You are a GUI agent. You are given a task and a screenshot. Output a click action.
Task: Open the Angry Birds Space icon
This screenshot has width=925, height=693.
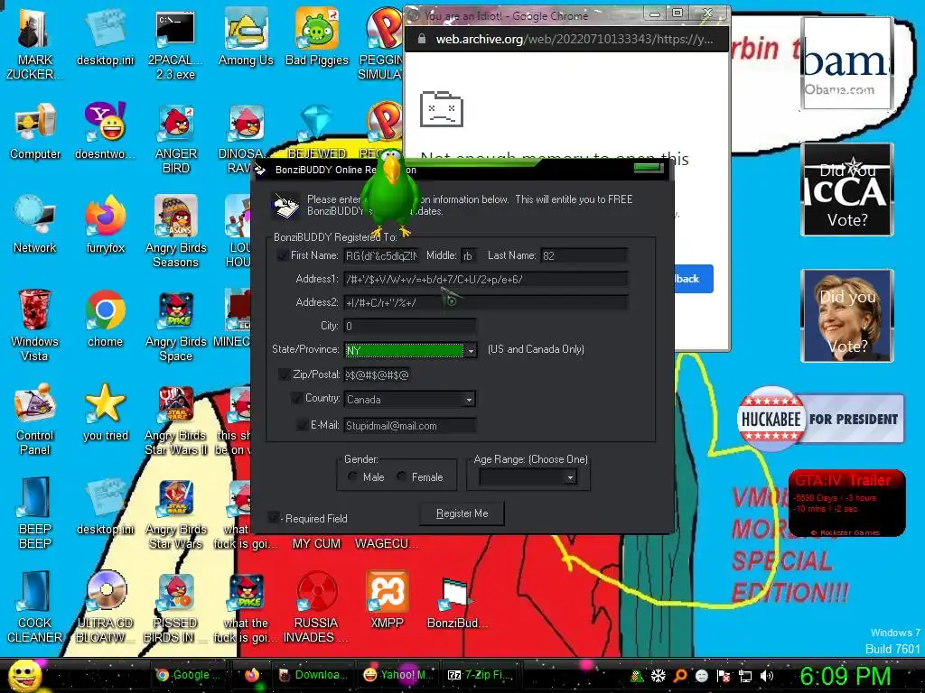[x=175, y=325]
